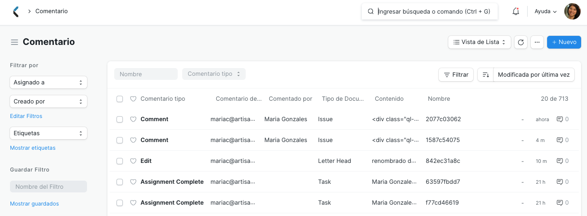Viewport: 587px width, 216px height.
Task: Click Mostrar guardados link
Action: pos(34,204)
